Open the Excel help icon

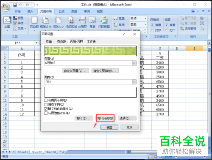click(193, 11)
